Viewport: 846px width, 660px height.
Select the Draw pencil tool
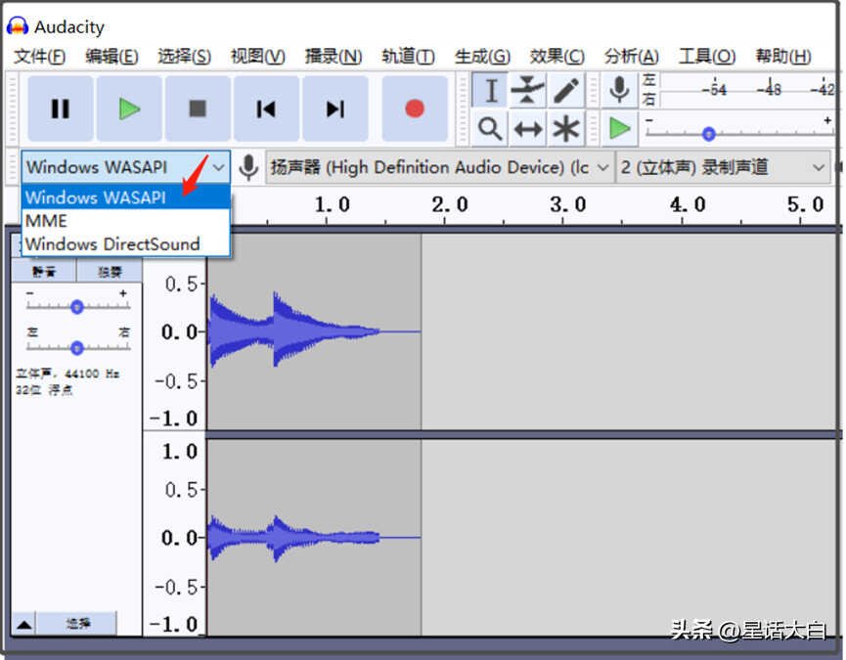(566, 90)
